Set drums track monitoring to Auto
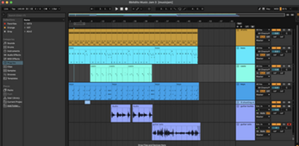The width and height of the screenshot is (299, 146). tap(263, 37)
